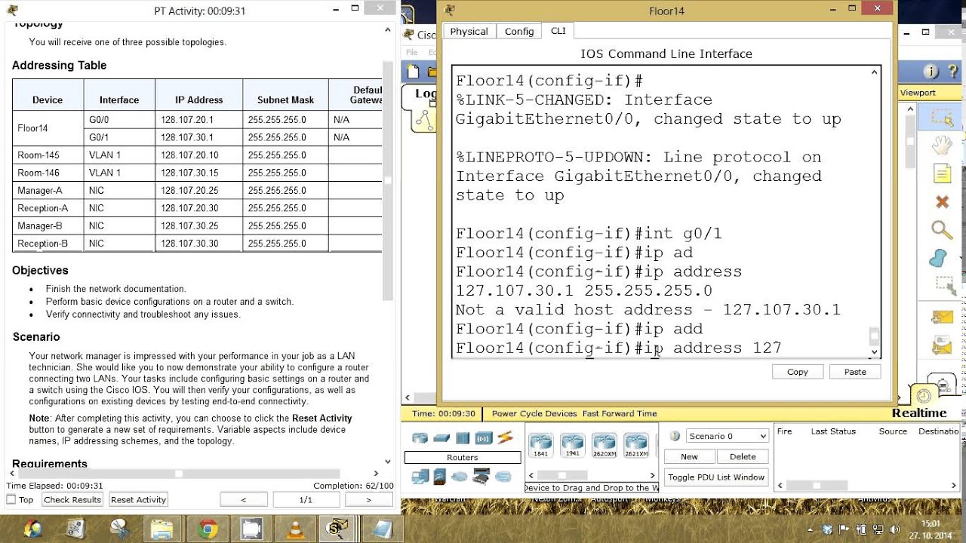
Task: Select the Connections lightning bolt icon
Action: click(505, 438)
